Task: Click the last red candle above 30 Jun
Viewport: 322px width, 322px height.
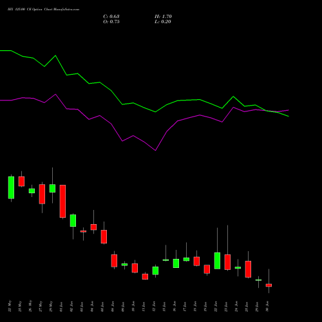Action: click(269, 285)
